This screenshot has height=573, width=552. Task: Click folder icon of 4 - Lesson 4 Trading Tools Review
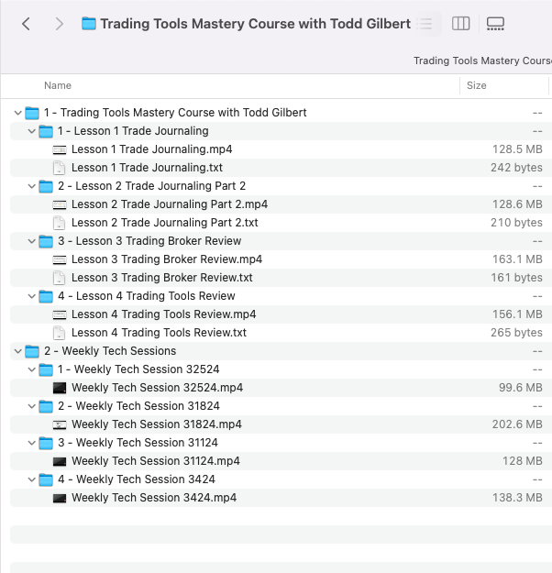[x=46, y=296]
